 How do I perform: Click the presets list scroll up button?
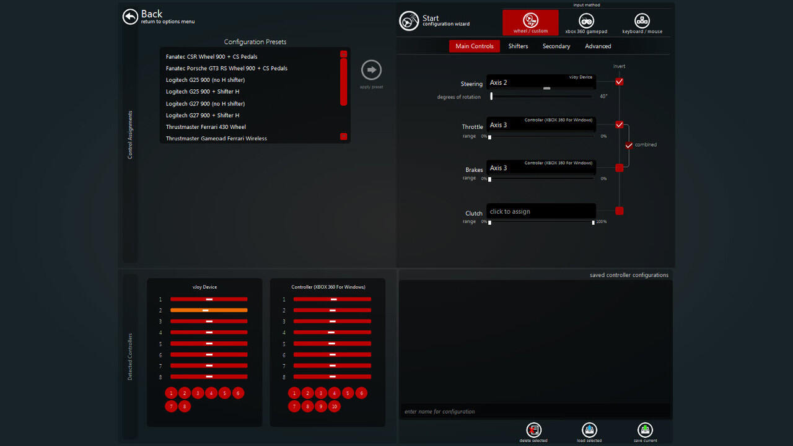[x=344, y=54]
